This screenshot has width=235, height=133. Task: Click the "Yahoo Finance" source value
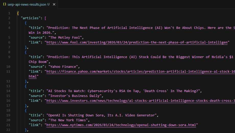(63, 67)
